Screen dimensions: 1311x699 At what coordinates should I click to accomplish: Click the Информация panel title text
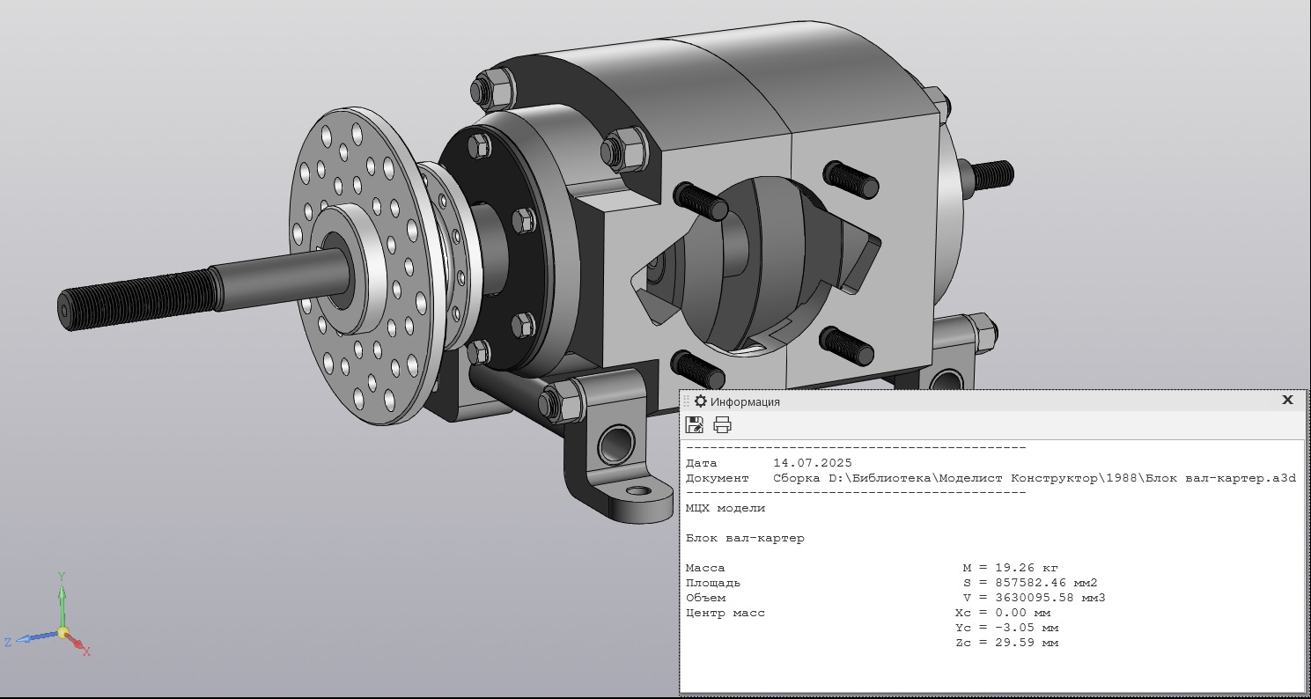coord(745,402)
